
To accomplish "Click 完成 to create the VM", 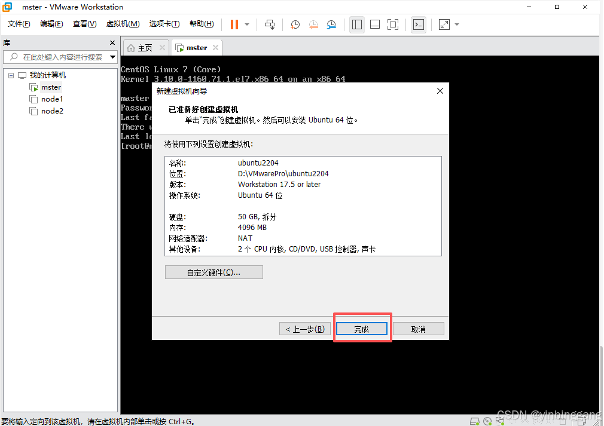I will tap(362, 329).
